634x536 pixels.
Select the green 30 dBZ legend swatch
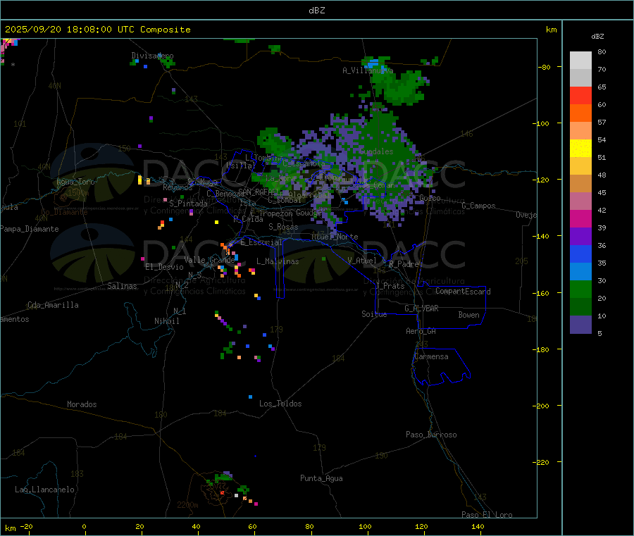[x=580, y=289]
